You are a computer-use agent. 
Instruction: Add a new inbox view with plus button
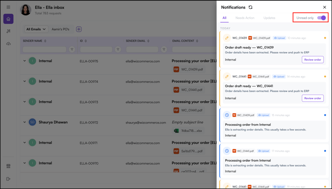pos(79,29)
